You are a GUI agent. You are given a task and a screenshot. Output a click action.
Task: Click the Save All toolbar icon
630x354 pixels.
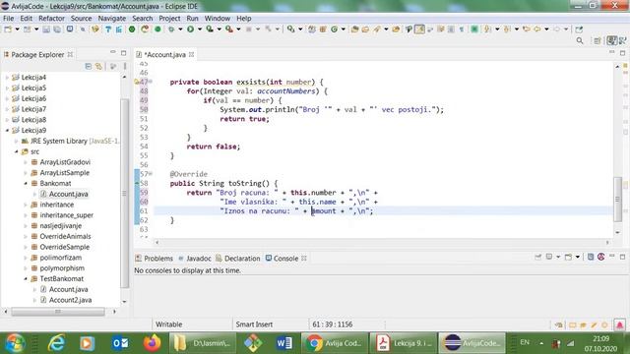[x=57, y=29]
